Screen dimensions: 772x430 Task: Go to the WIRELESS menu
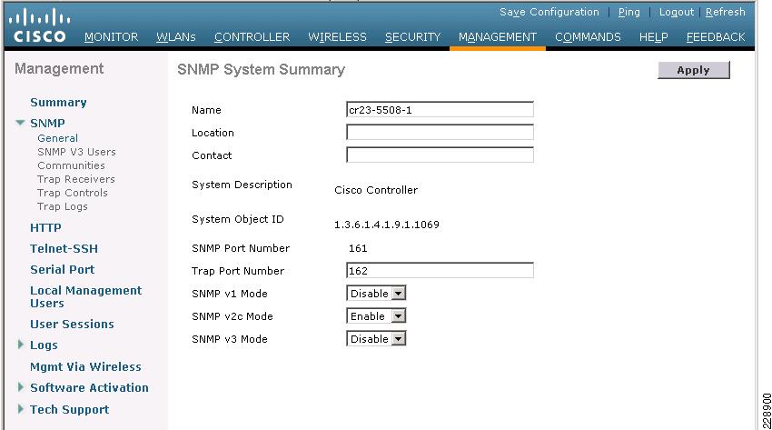coord(337,37)
